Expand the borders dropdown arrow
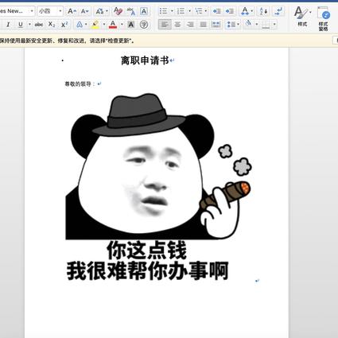This screenshot has width=338, height=338. (274, 25)
